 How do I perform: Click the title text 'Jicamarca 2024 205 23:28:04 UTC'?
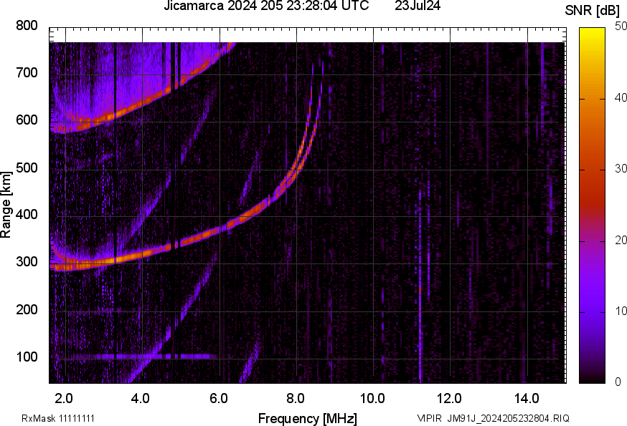point(266,6)
